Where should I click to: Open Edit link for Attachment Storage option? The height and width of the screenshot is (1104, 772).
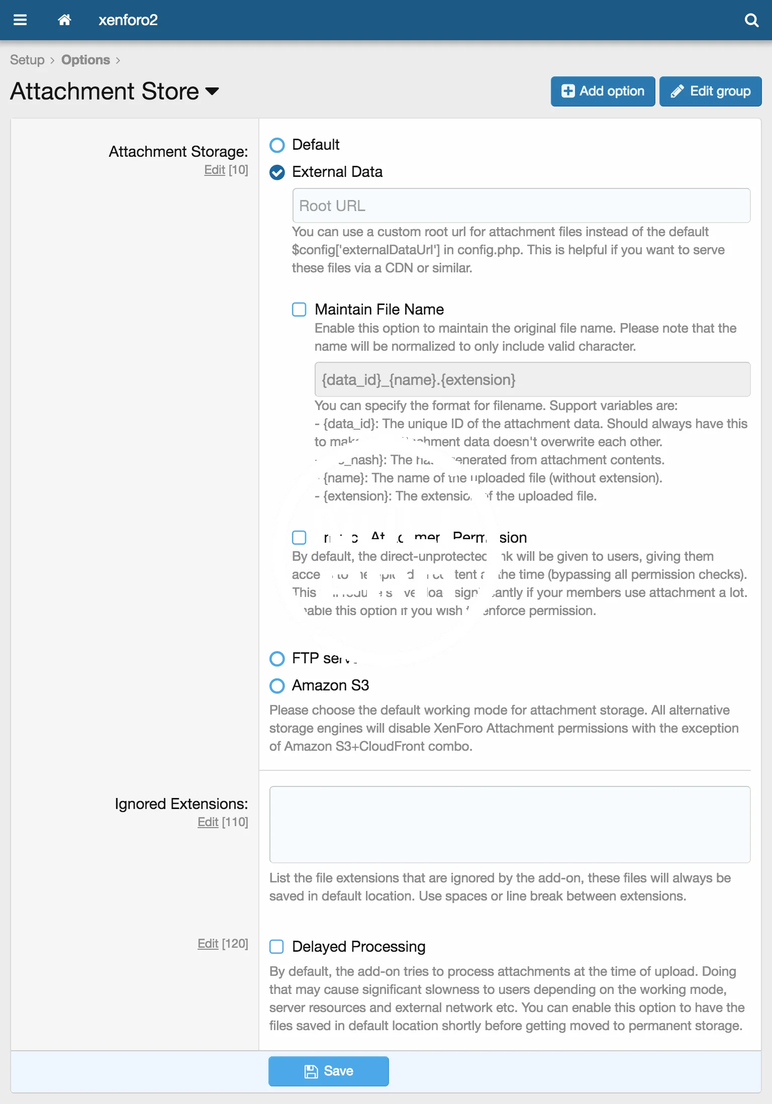click(214, 170)
